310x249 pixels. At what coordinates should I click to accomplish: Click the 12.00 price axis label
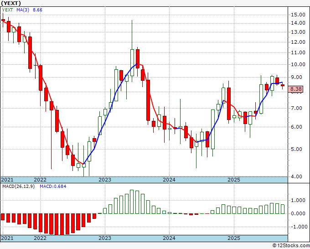coord(298,42)
